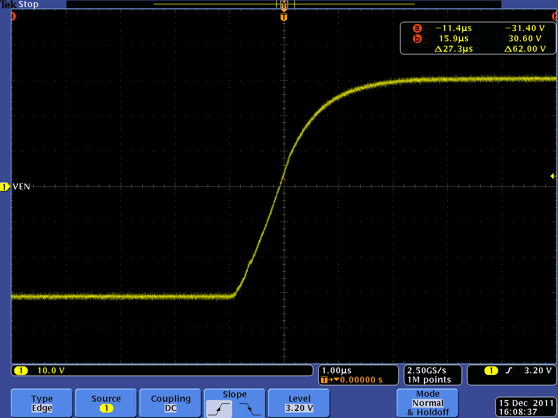
Task: Select cursor a badge in readout box
Action: coord(417,28)
